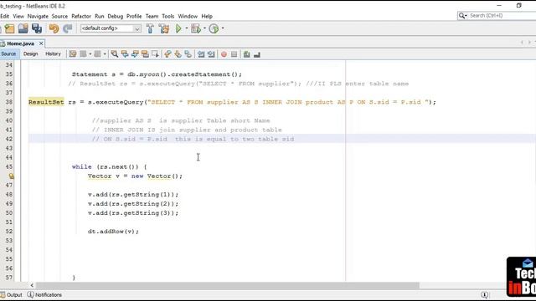This screenshot has width=536, height=301.
Task: Open the default config combo box
Action: click(111, 28)
